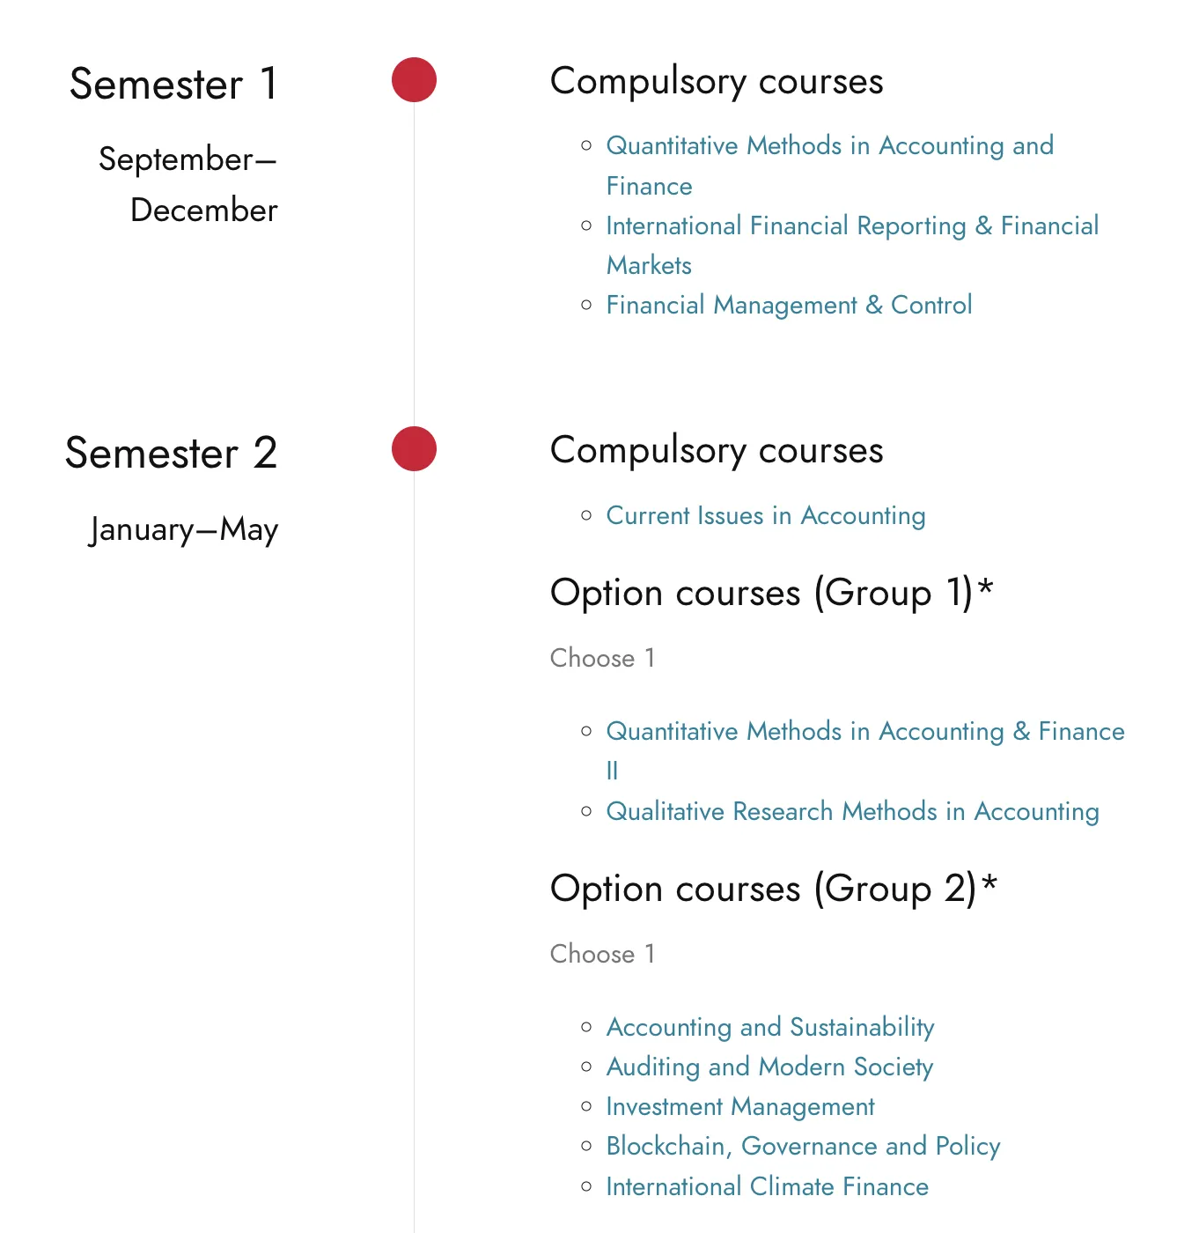Open Current Issues in Accounting course
The width and height of the screenshot is (1199, 1233).
pyautogui.click(x=765, y=516)
